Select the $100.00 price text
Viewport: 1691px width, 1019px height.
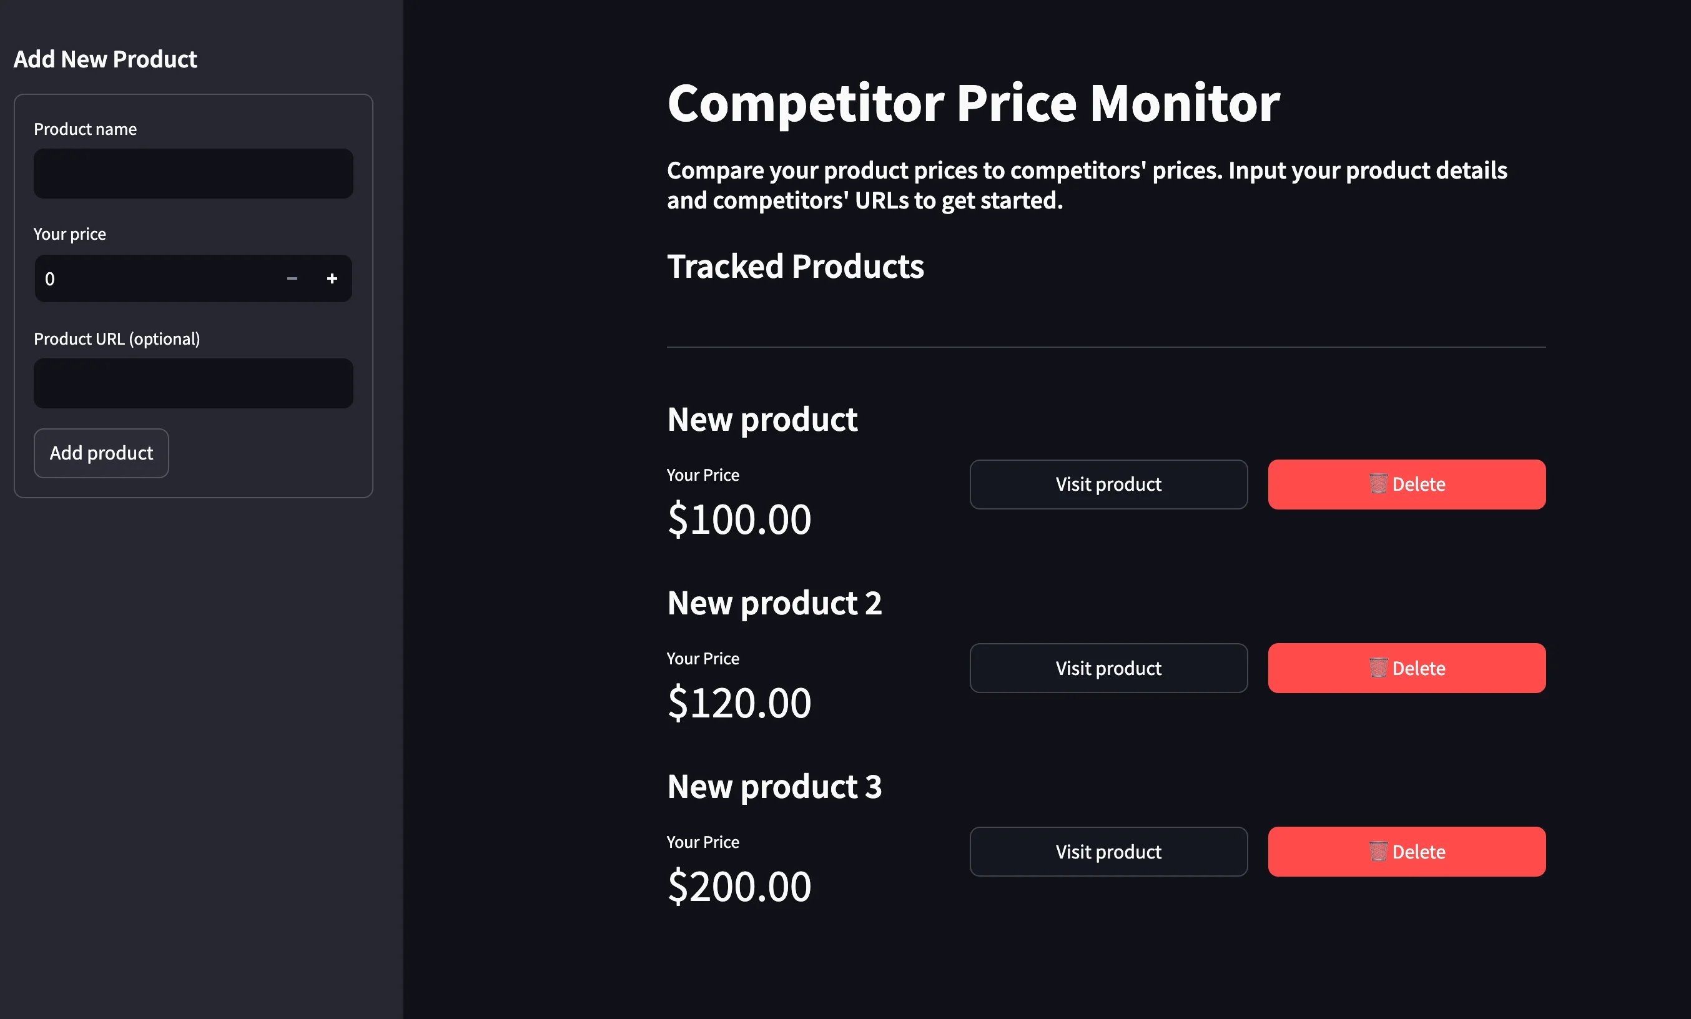(739, 519)
